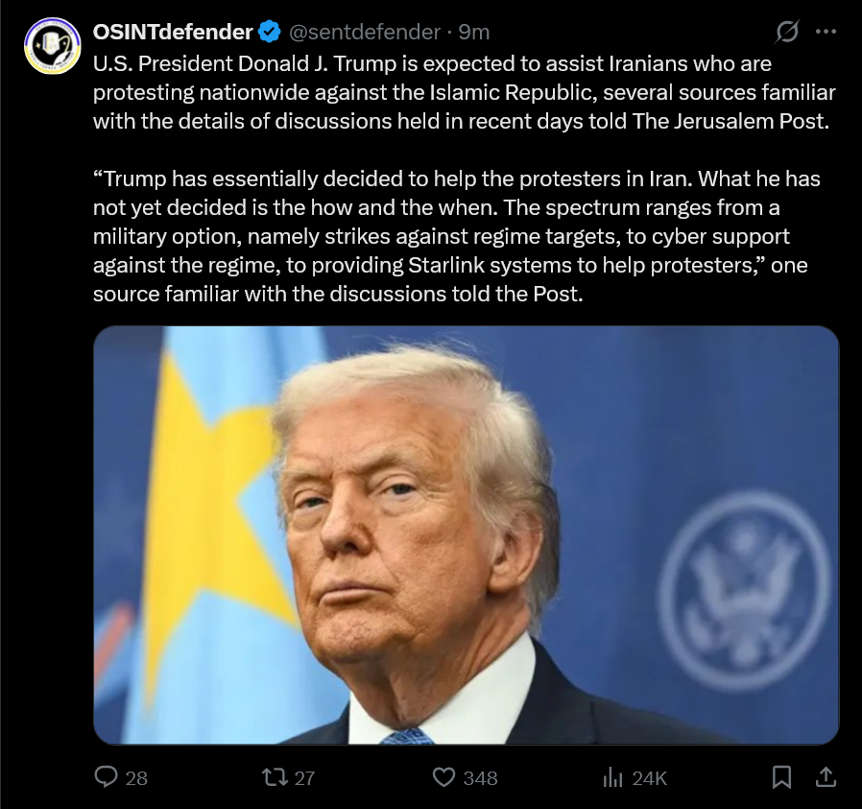Click the repost arrows icon
Image resolution: width=862 pixels, height=809 pixels.
pos(275,777)
